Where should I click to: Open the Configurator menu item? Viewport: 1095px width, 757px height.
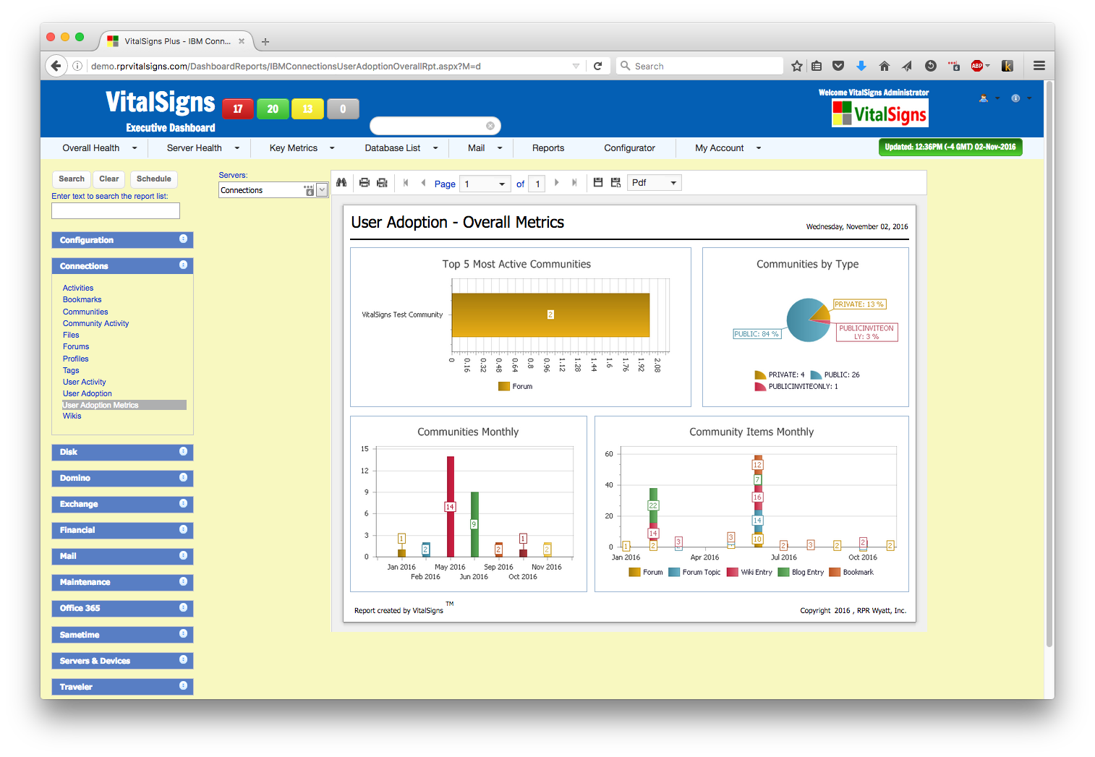coord(630,147)
